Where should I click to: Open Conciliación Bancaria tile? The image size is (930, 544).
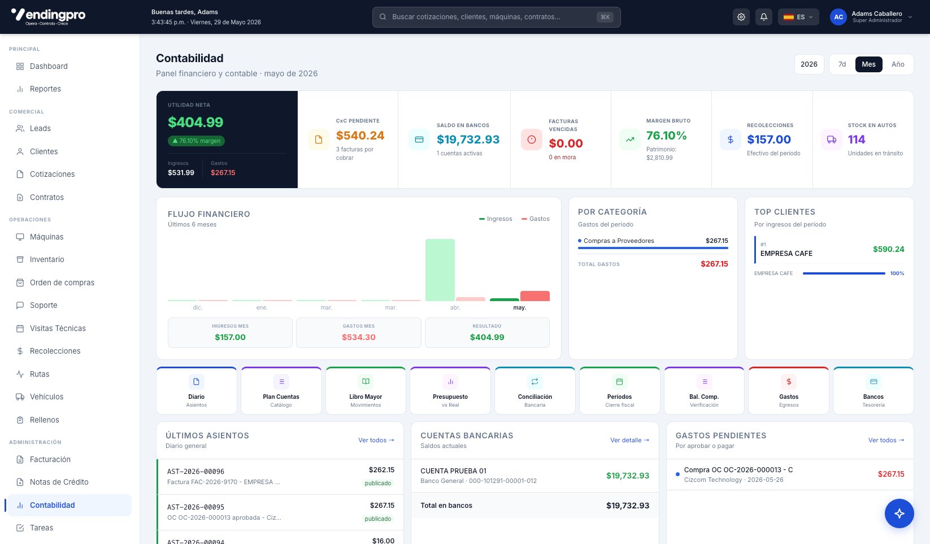pyautogui.click(x=535, y=391)
